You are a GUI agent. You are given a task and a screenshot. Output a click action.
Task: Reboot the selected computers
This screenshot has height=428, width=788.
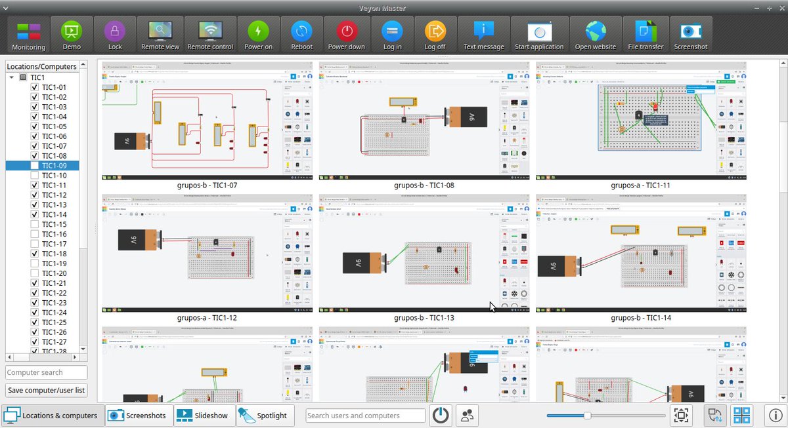[x=301, y=34]
